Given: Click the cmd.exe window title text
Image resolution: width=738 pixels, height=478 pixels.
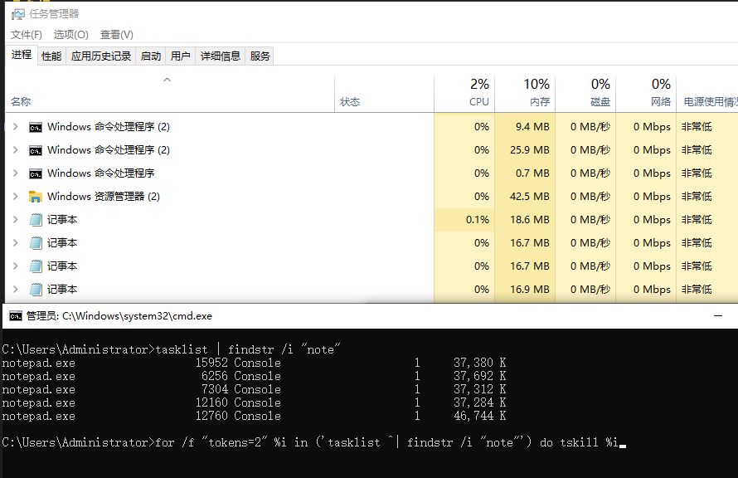Looking at the screenshot, I should point(119,316).
